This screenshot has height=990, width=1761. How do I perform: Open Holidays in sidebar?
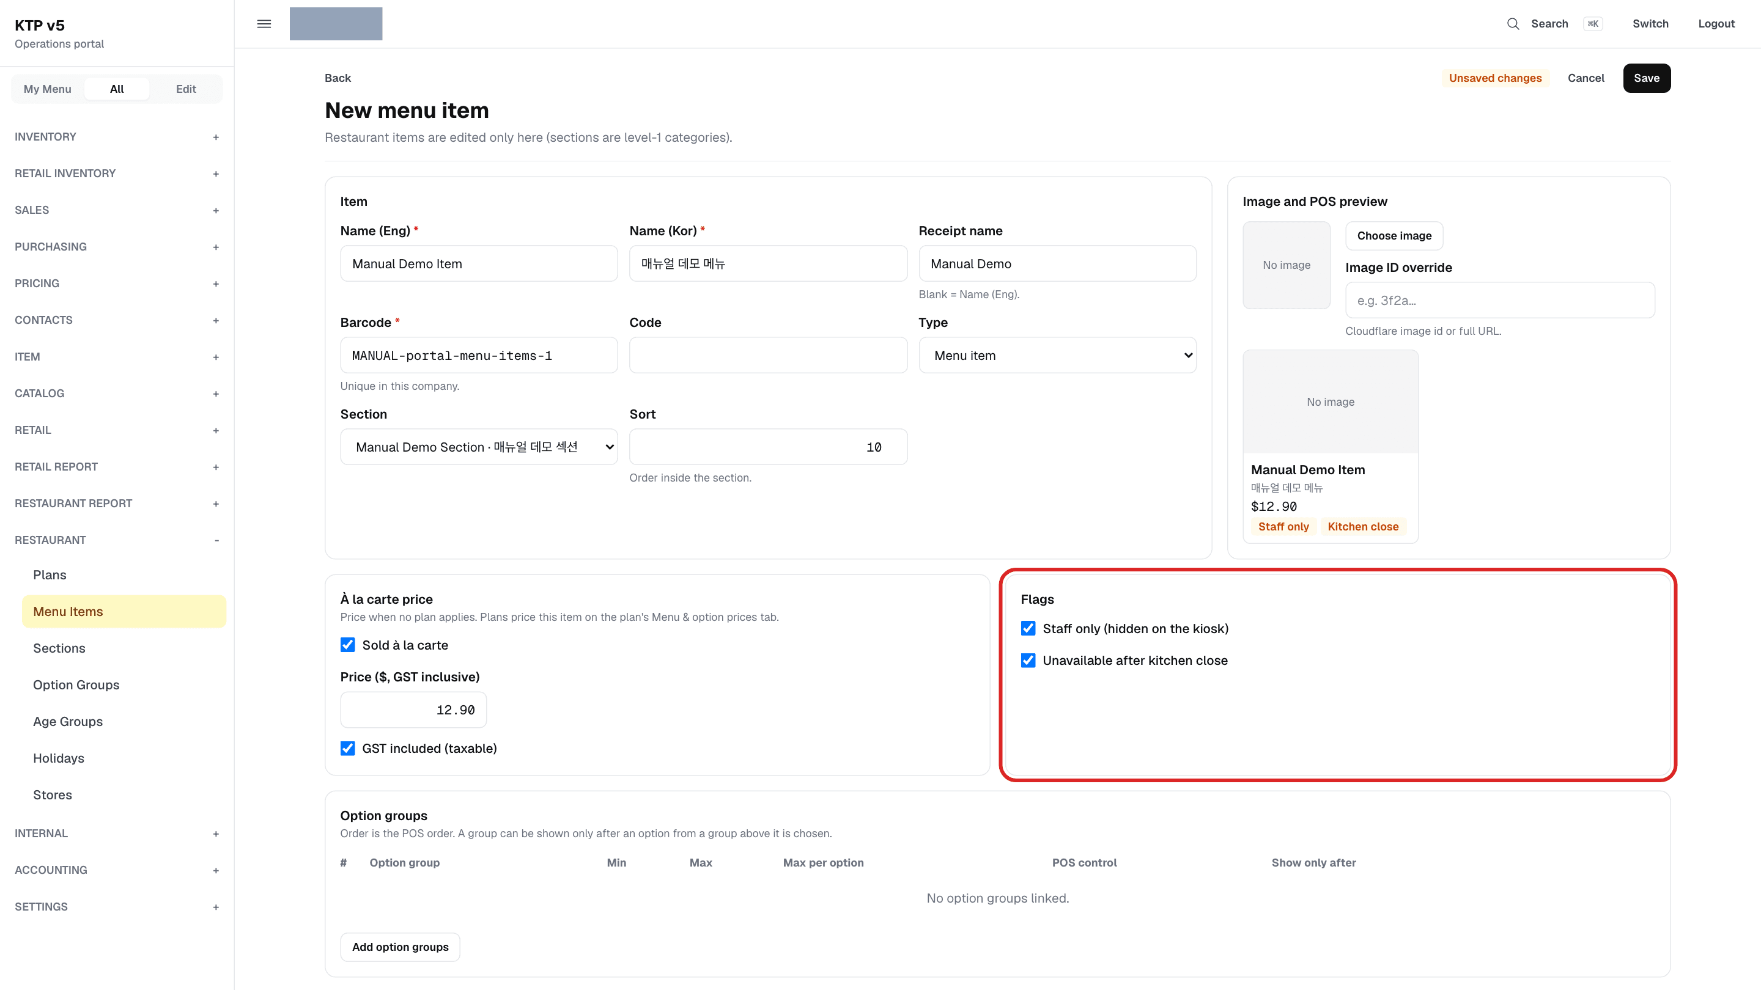(124, 758)
